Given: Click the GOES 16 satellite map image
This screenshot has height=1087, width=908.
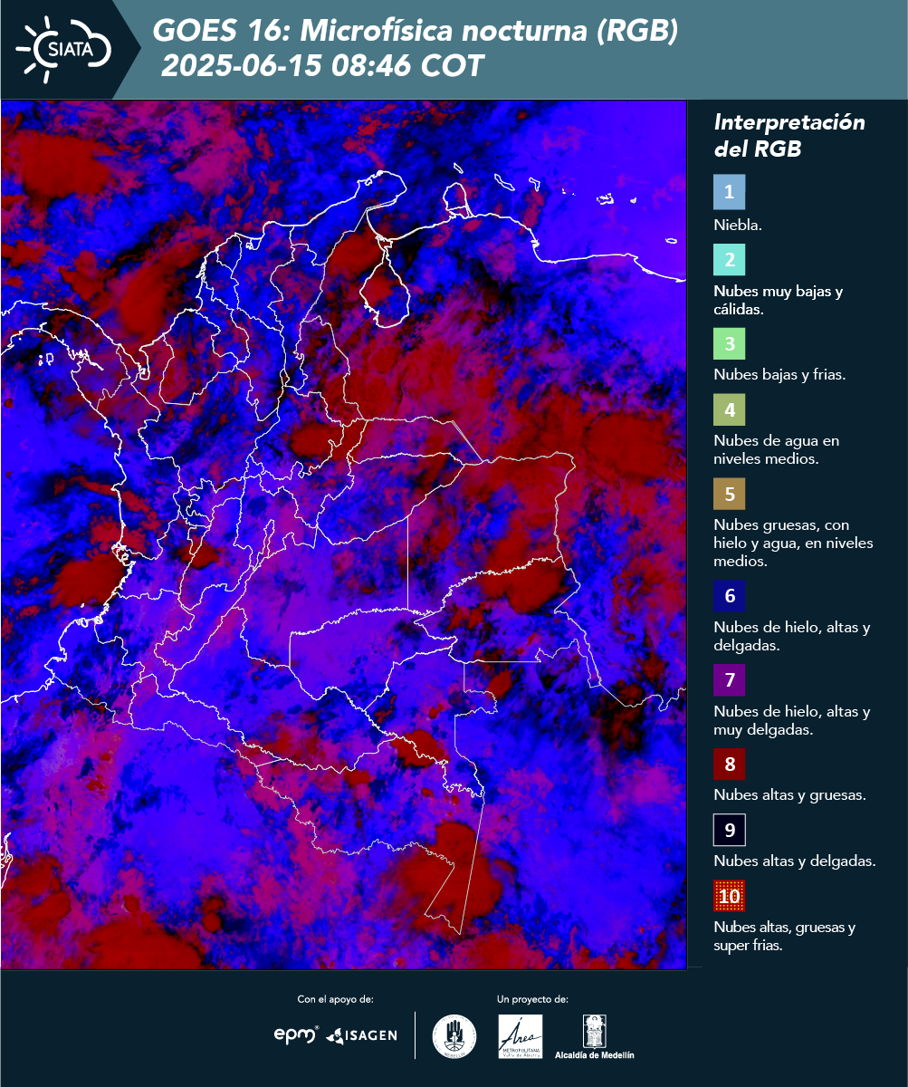Looking at the screenshot, I should click(343, 534).
